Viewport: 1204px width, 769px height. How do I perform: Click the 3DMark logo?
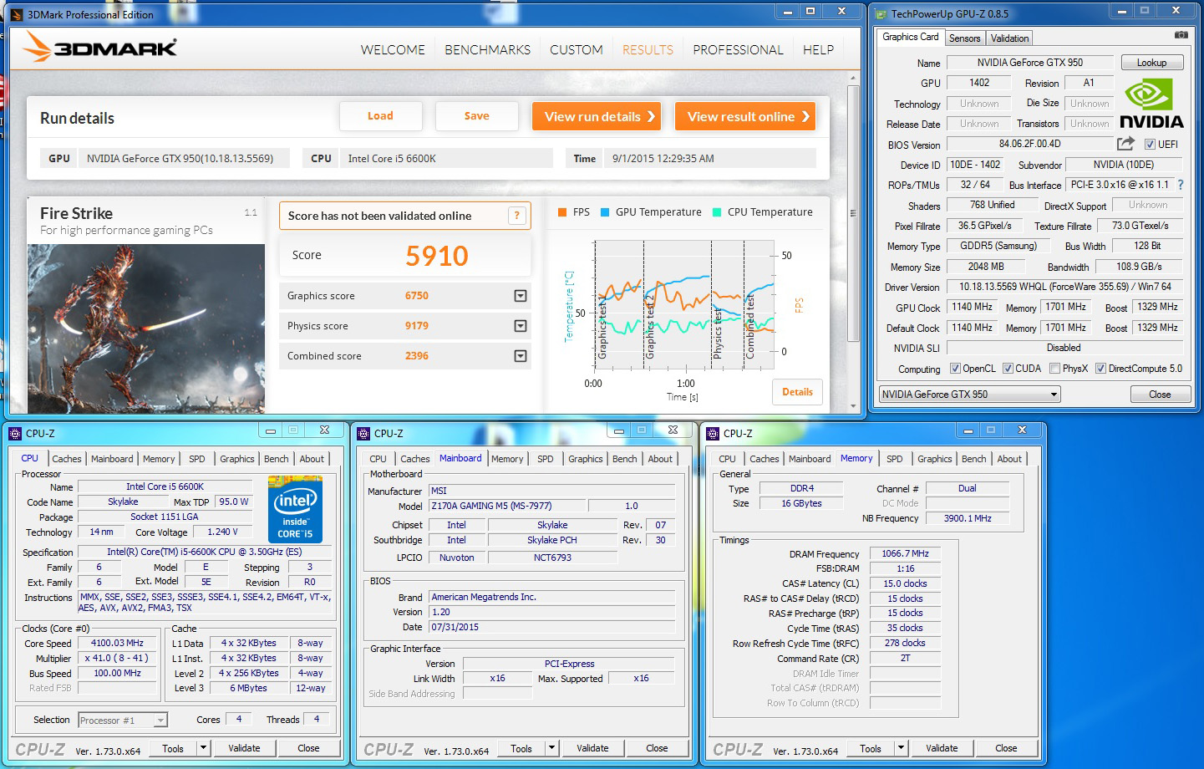100,48
